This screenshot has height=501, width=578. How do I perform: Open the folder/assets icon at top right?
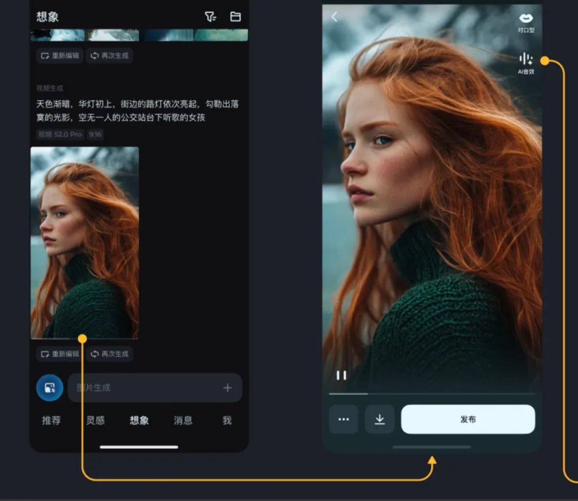tap(236, 17)
